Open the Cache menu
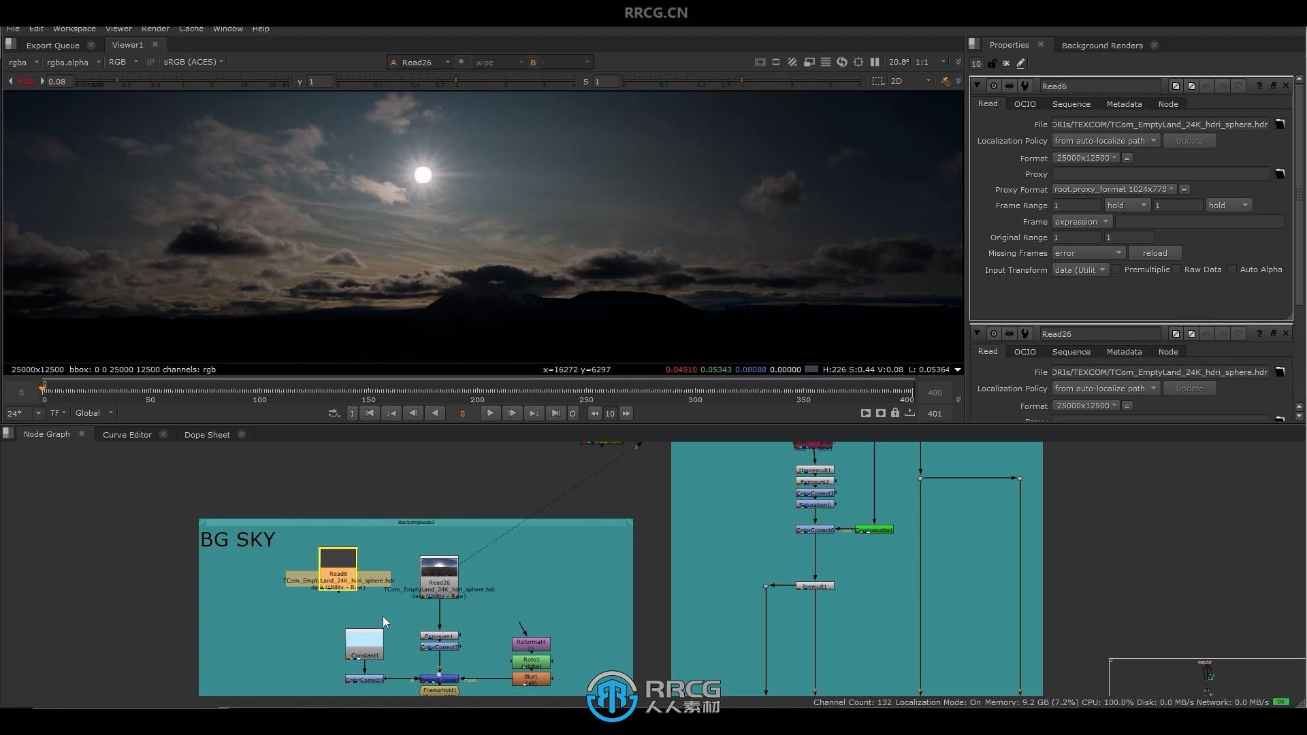 [x=191, y=29]
